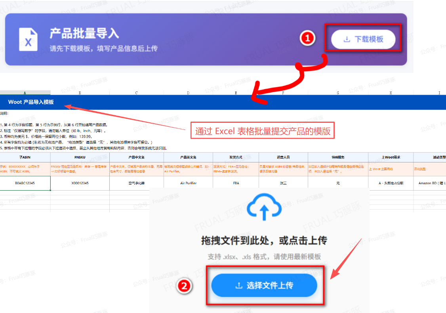Click the Woot 产品导入模板 title bar
This screenshot has height=313, width=446.
click(31, 102)
